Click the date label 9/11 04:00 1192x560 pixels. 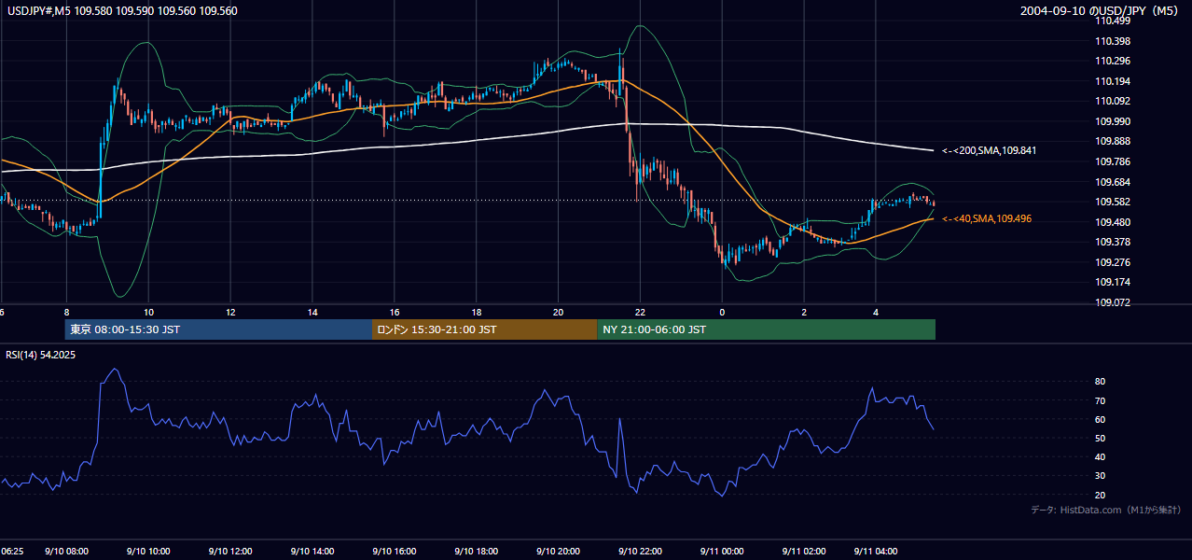pyautogui.click(x=876, y=552)
